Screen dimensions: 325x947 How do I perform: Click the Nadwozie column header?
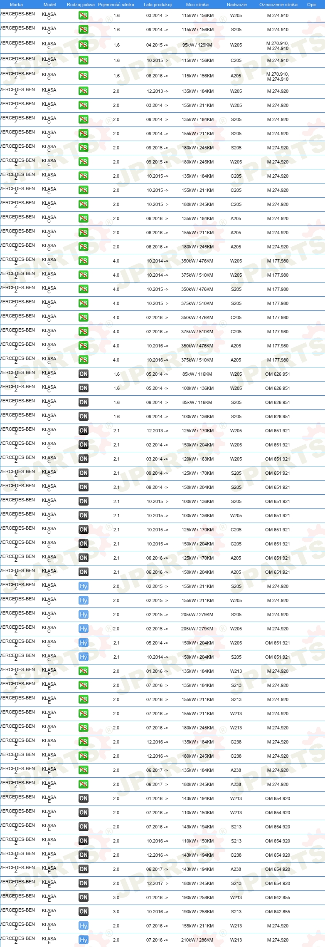pyautogui.click(x=237, y=5)
